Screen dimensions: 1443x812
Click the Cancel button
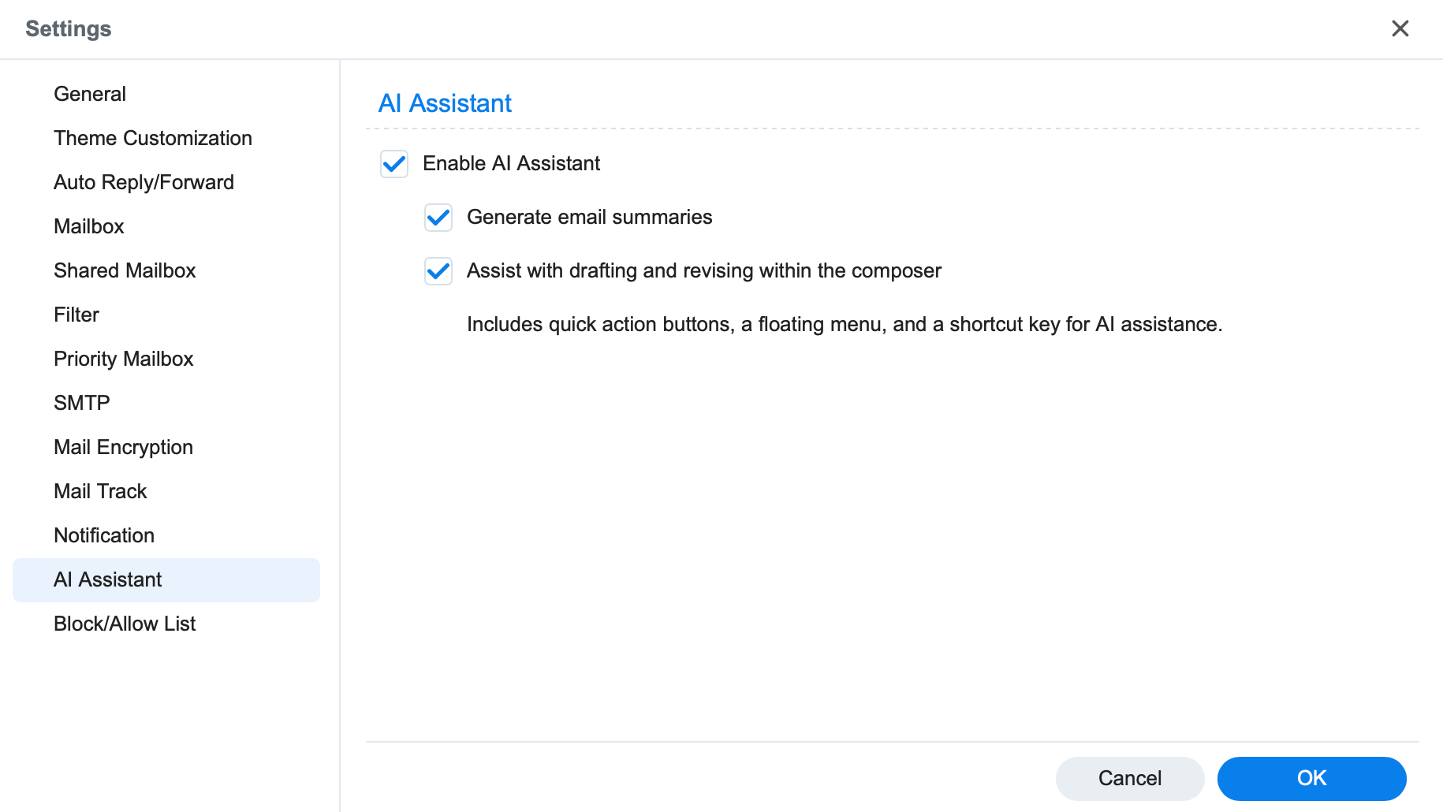click(1130, 779)
